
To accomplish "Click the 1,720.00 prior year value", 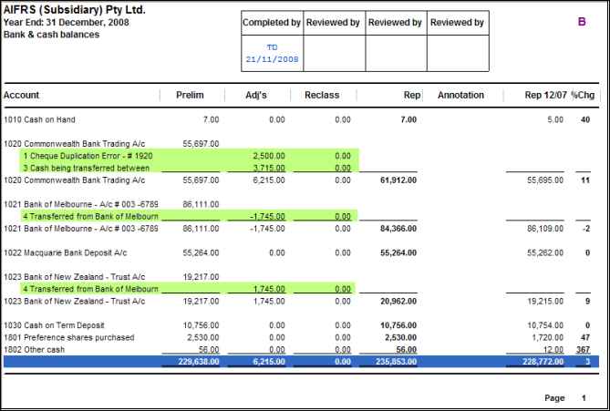I will click(547, 337).
